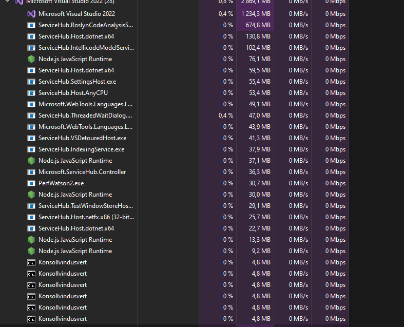Click the icon of ServiceHub.Host.dotnet.x64 using 130,8 MB
The image size is (404, 327).
coord(31,36)
